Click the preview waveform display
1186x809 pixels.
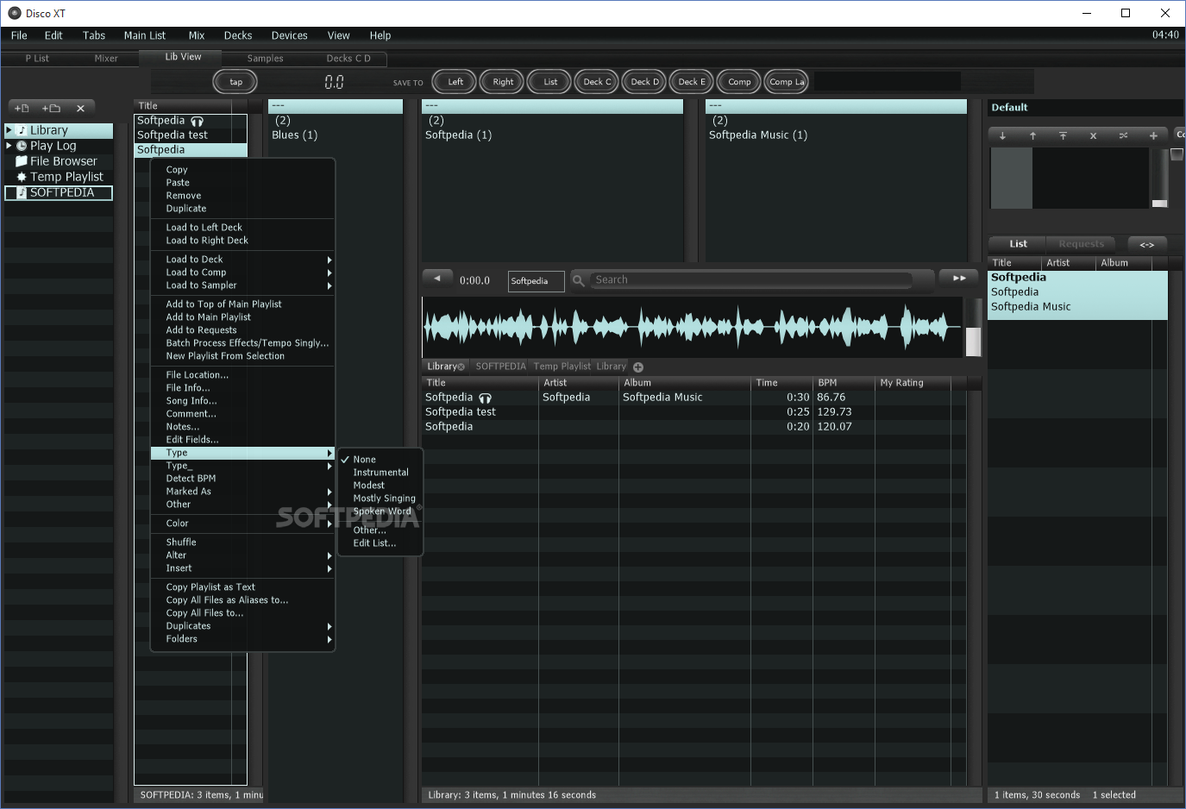tap(692, 328)
